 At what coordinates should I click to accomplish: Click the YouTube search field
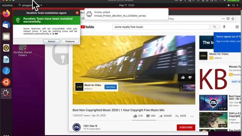(x=161, y=27)
